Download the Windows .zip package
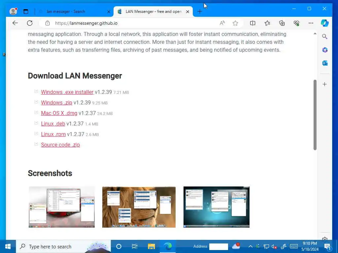 coord(56,103)
